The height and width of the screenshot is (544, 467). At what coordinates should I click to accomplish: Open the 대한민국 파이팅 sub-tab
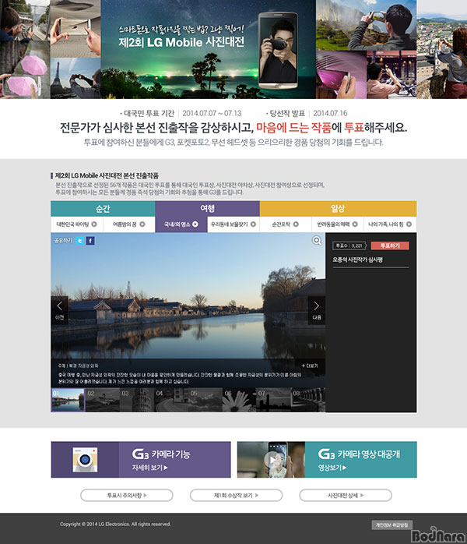point(77,224)
